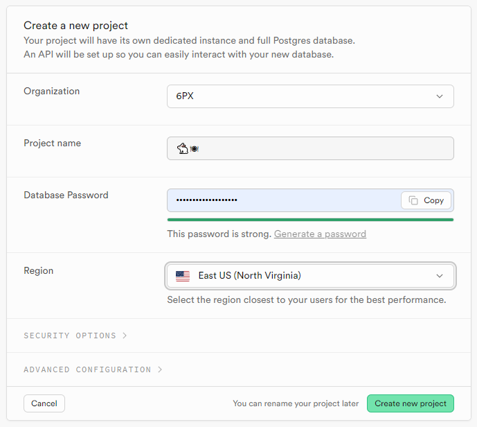
Task: Click into the Database Password field
Action: [277, 200]
